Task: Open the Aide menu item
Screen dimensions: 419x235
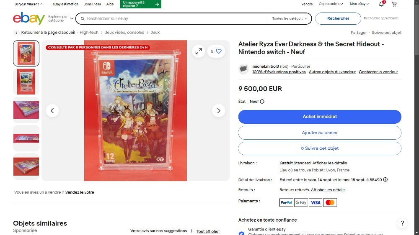Action: point(110,4)
